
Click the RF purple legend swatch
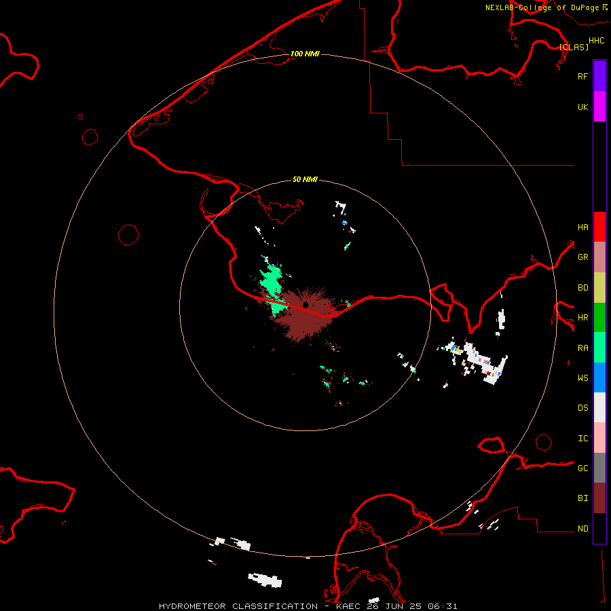pyautogui.click(x=599, y=76)
